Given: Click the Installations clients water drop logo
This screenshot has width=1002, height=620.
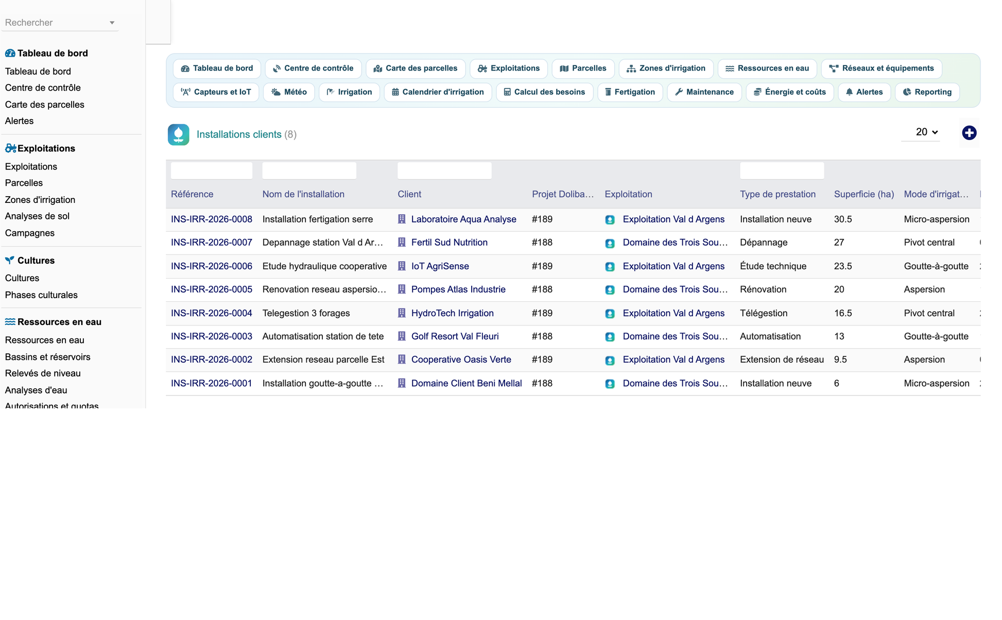Looking at the screenshot, I should coord(178,134).
